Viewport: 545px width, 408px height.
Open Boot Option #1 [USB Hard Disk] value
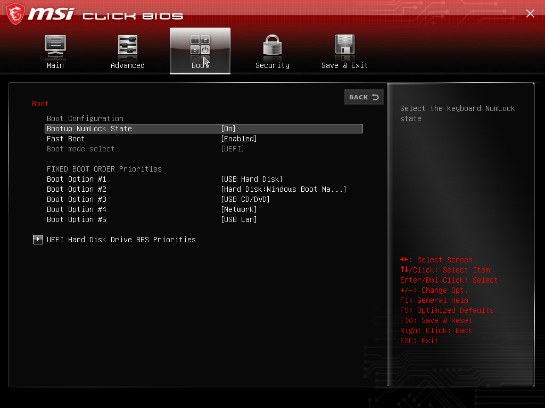252,179
